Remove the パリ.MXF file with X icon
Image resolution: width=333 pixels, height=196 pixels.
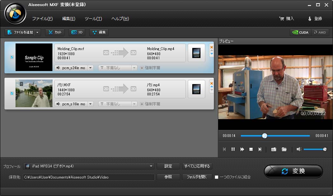click(212, 83)
